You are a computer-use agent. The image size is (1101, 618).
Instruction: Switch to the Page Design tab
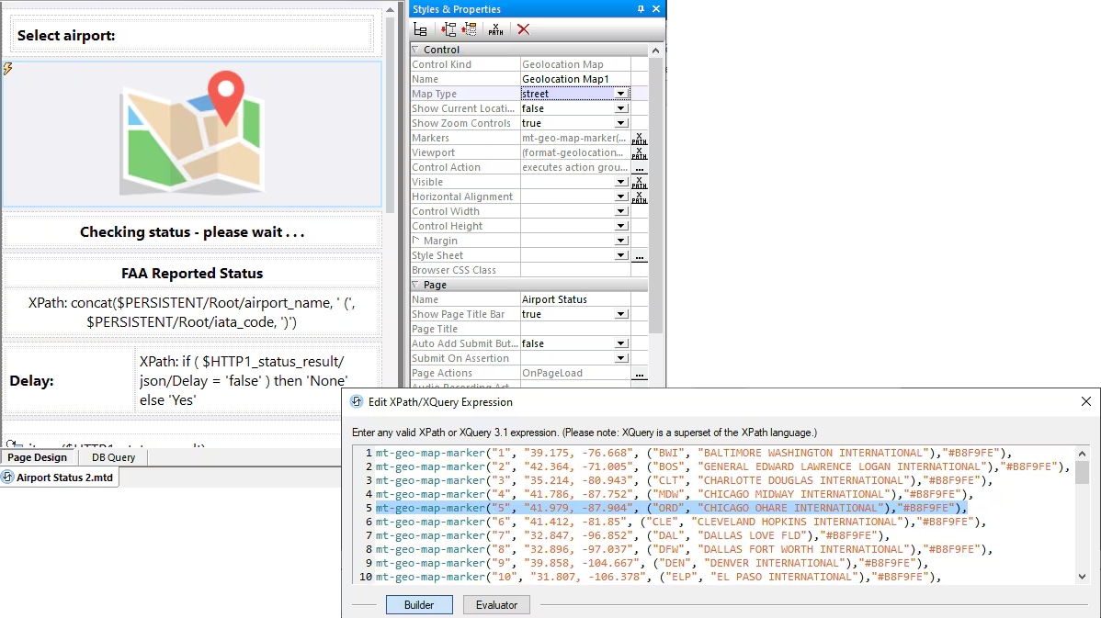(x=38, y=456)
